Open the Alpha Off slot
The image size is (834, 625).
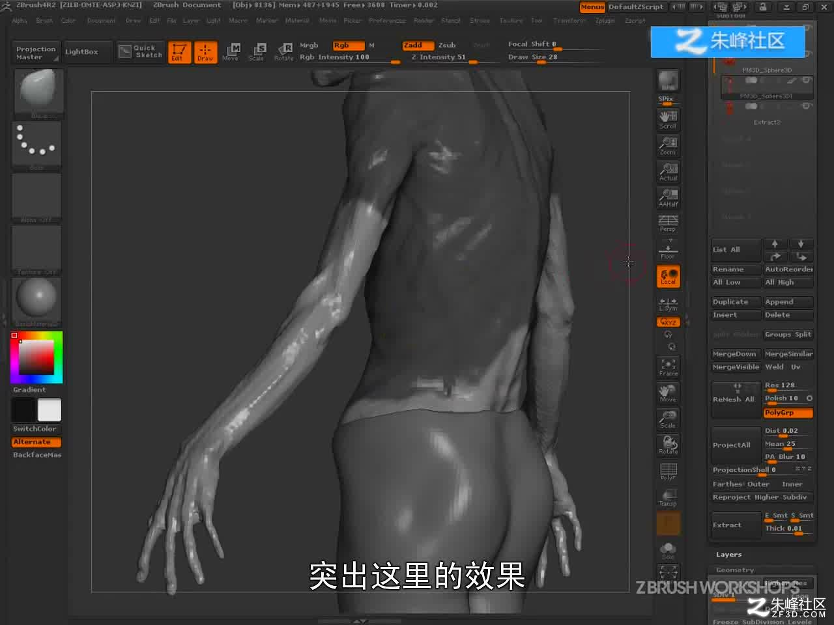[37, 198]
